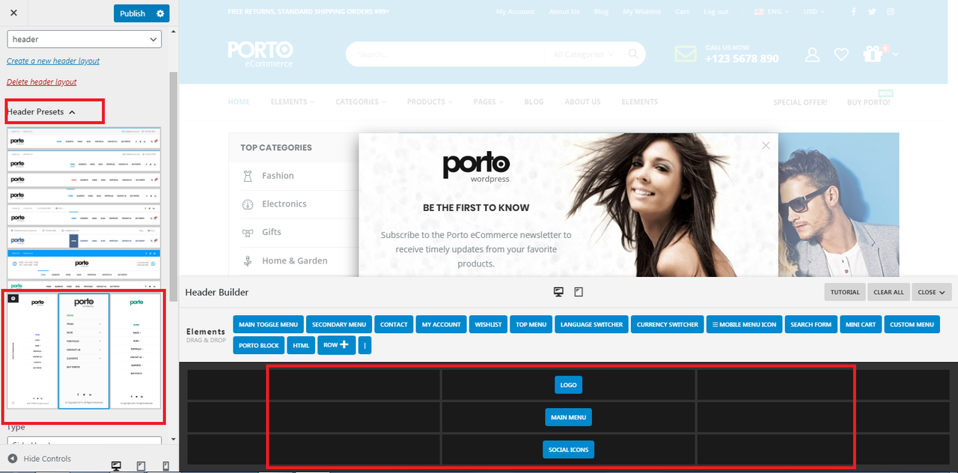This screenshot has width=958, height=473.
Task: Select Social Icons block in builder grid
Action: [x=568, y=449]
